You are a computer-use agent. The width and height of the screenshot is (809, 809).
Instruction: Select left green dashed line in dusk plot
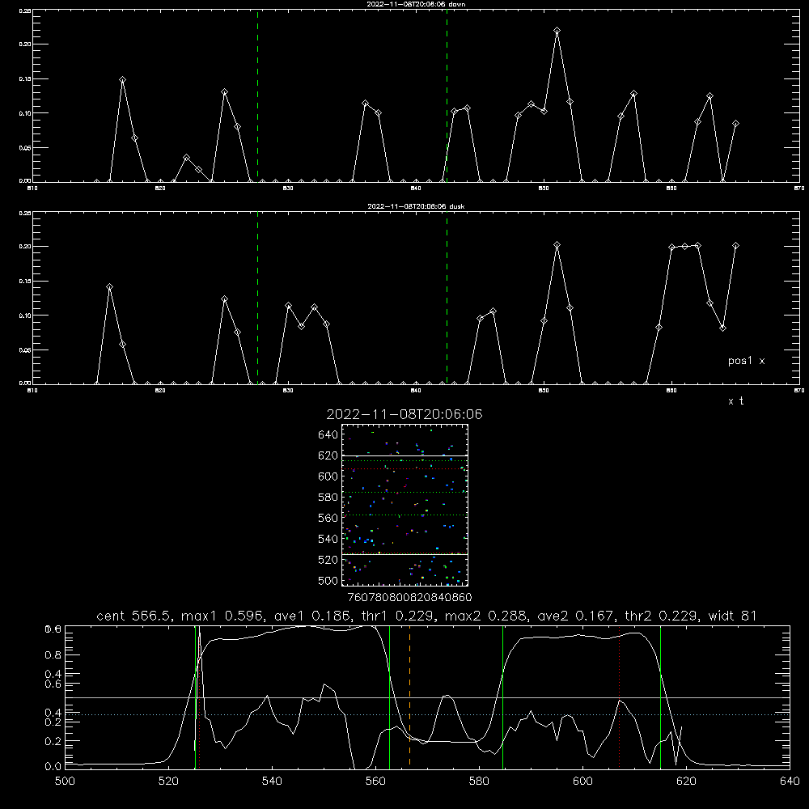point(257,298)
